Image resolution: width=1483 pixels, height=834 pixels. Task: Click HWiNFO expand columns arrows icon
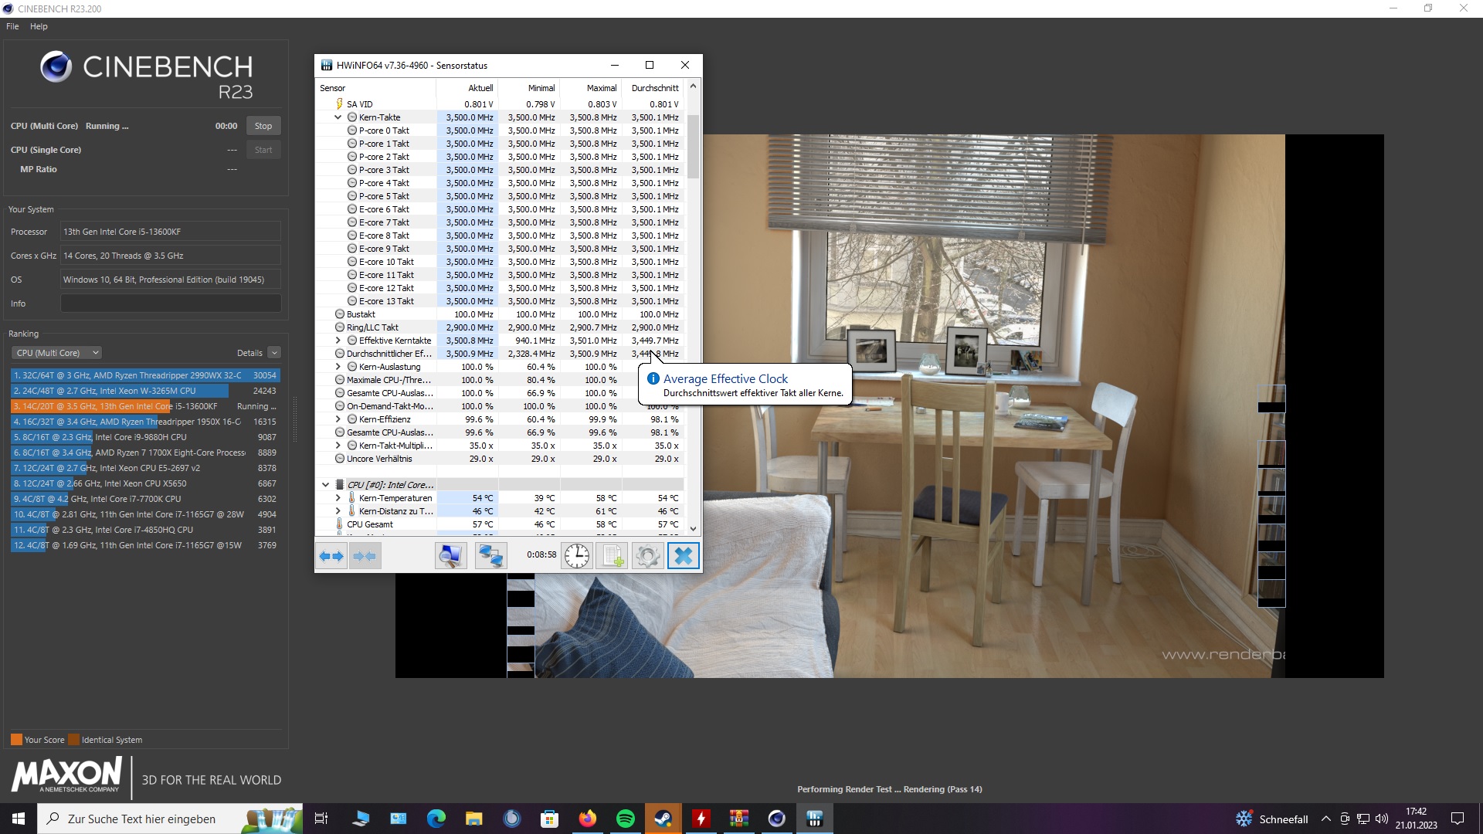(x=331, y=556)
